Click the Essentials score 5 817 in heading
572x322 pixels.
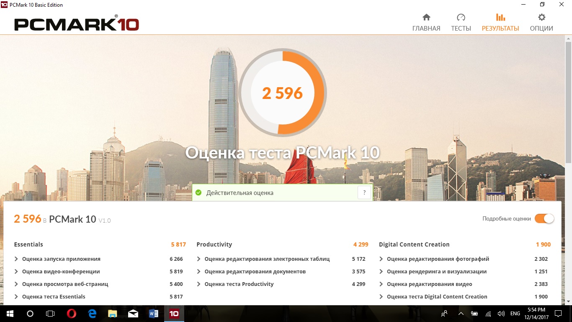click(178, 244)
